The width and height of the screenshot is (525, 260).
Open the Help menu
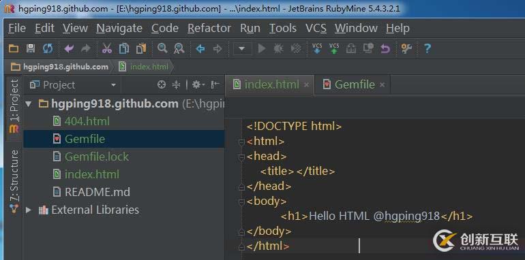tap(397, 28)
